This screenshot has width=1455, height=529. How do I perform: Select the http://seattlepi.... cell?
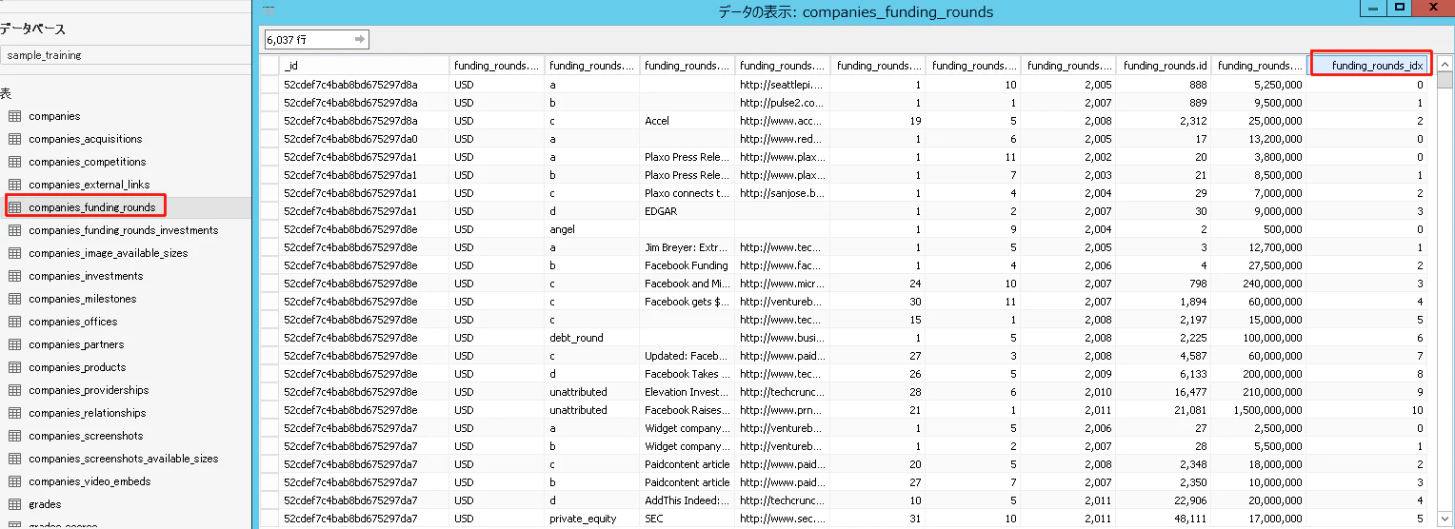pyautogui.click(x=782, y=85)
